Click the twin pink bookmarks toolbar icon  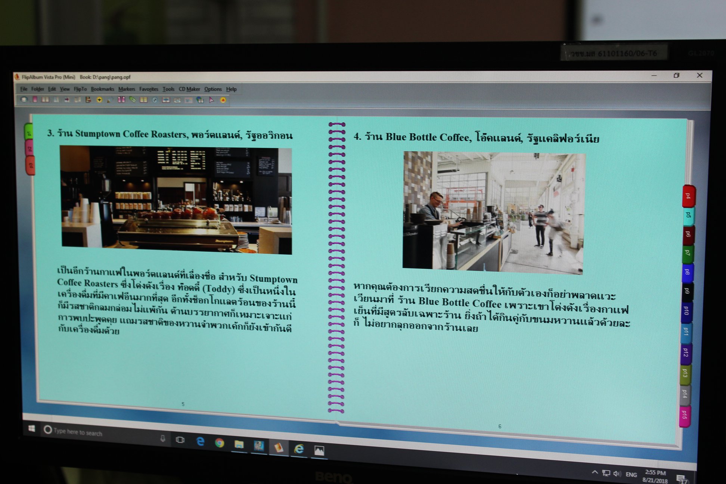click(121, 99)
